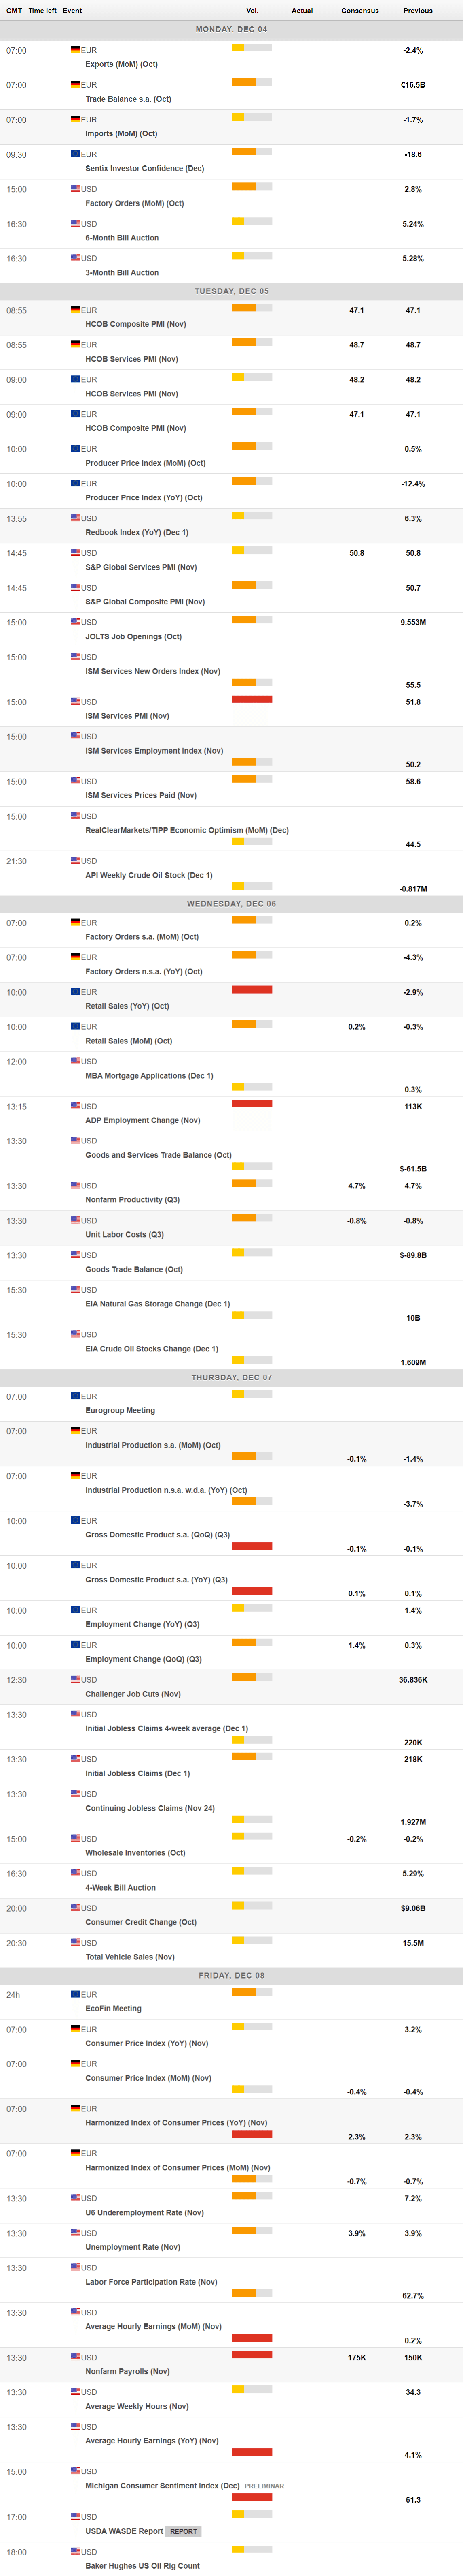This screenshot has width=463, height=2576.
Task: Select US flag beside ADP Employment Change
Action: [75, 1106]
